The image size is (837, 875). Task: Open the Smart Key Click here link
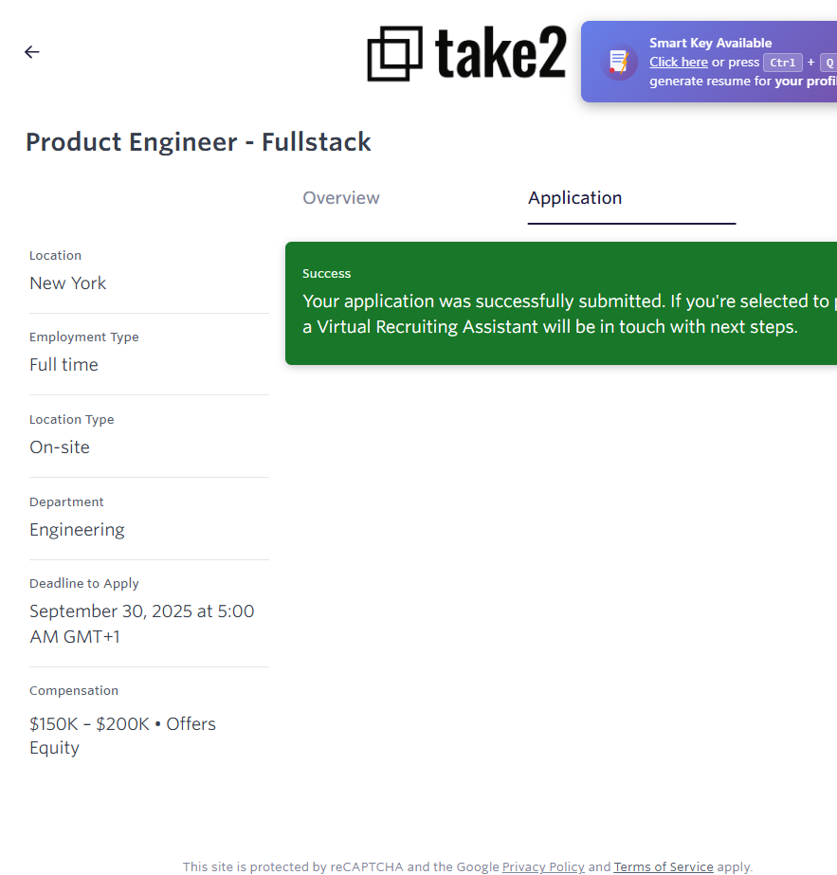pos(679,62)
